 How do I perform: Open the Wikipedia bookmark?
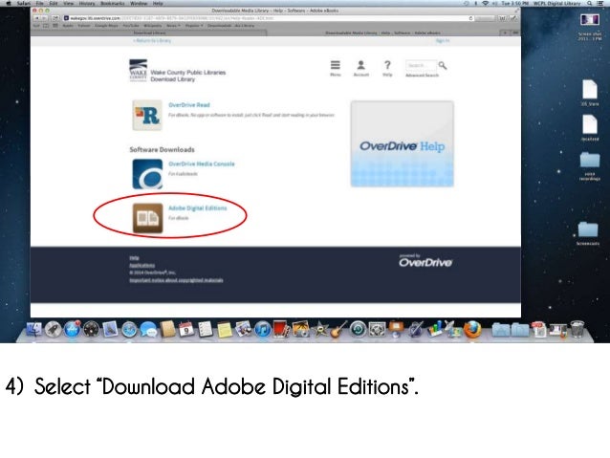(x=152, y=26)
